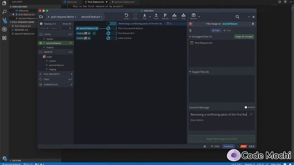Image resolution: width=294 pixels, height=165 pixels.
Task: Select first-feature.txt in Unstaged Files
Action: [x=221, y=43]
